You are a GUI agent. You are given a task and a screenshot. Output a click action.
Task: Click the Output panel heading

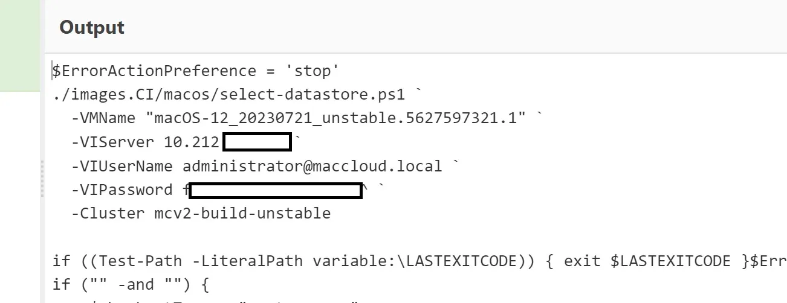tap(92, 27)
